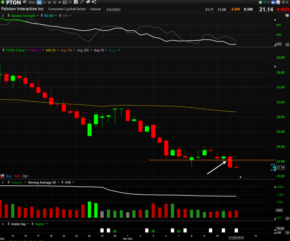Viewport: 290px width, 241px height.
Task: Click the green plus icon next to PTON
Action: coord(3,2)
